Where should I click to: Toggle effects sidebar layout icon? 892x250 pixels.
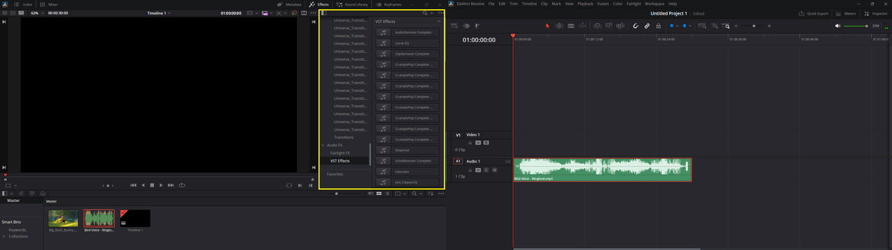(x=324, y=13)
